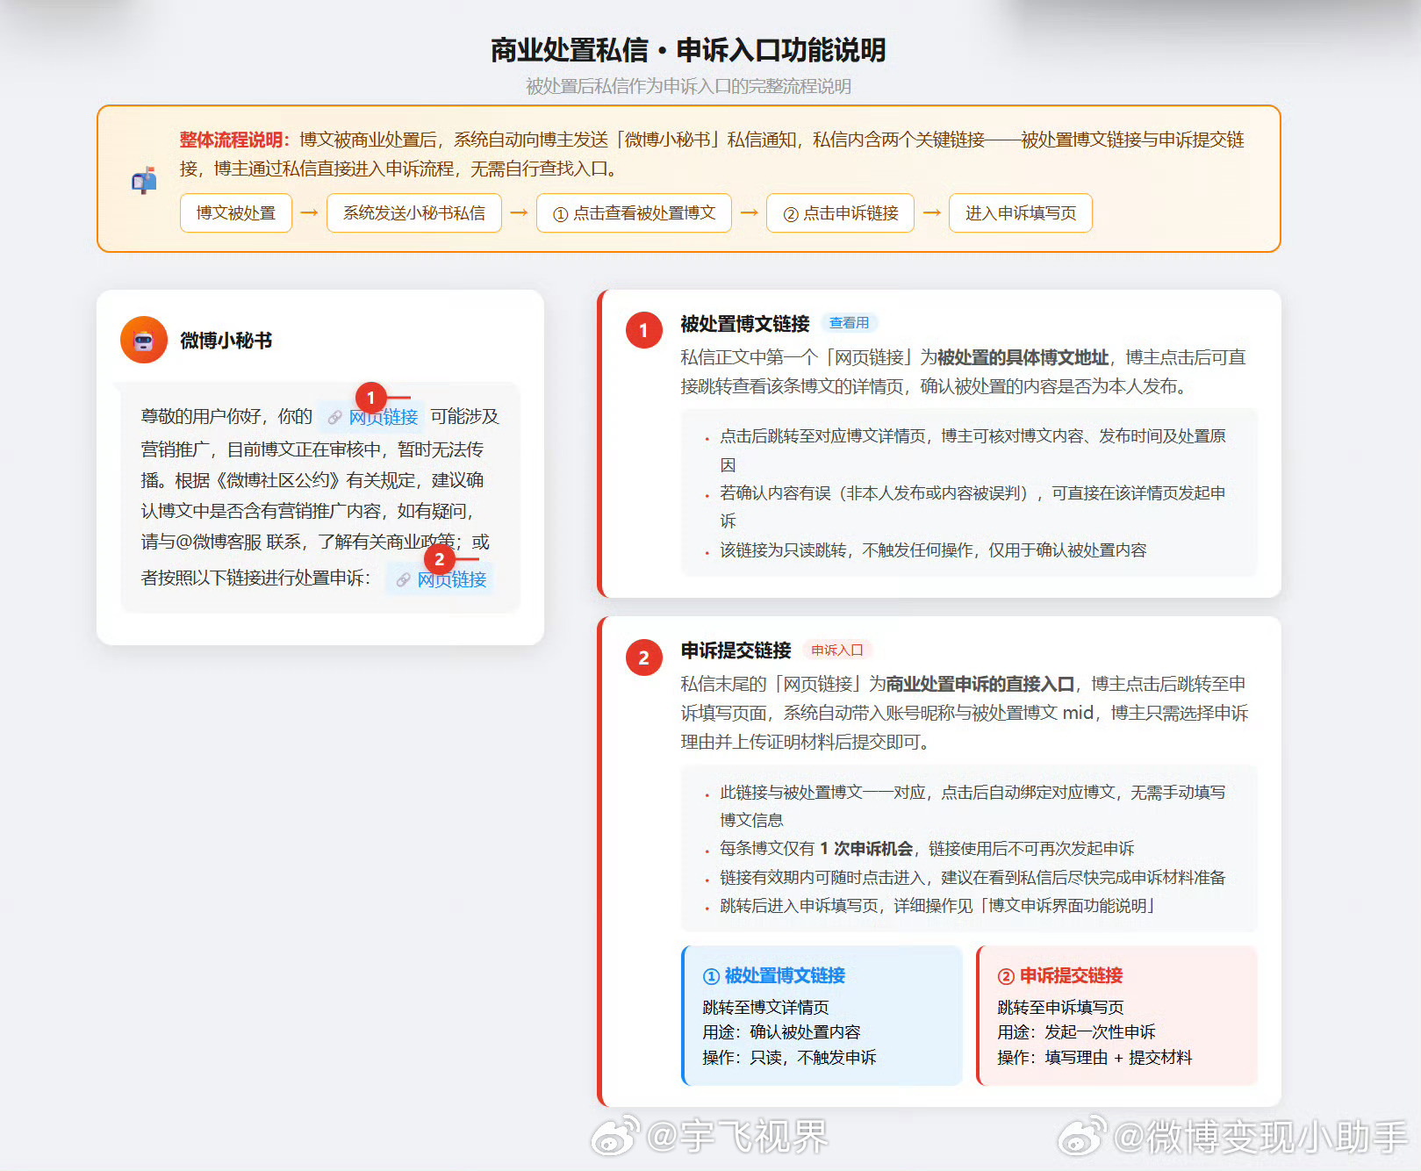The width and height of the screenshot is (1421, 1171).
Task: Click the text 操作：填写理由 + 提交材料
Action: pos(1094,1058)
